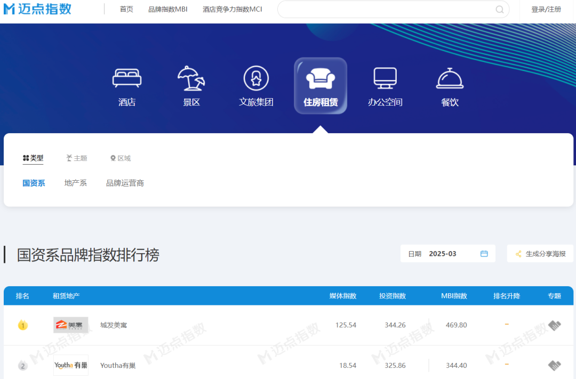This screenshot has width=576, height=379.
Task: Select the 国资系 type filter
Action: [x=34, y=183]
